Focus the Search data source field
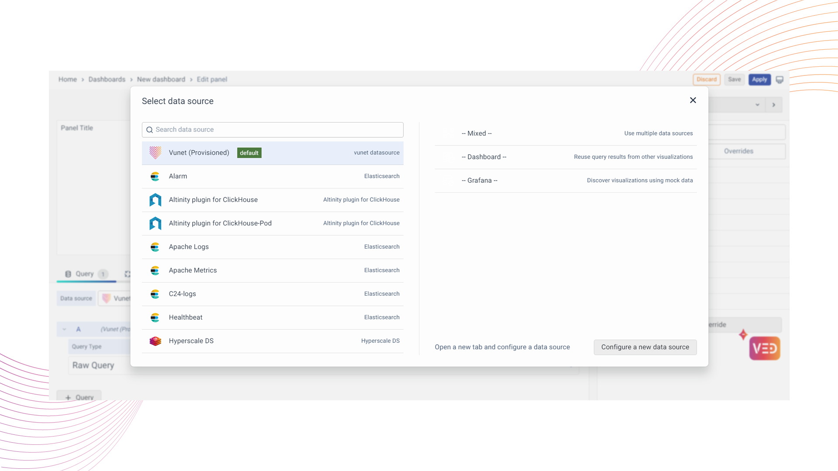The width and height of the screenshot is (838, 471). pyautogui.click(x=277, y=130)
